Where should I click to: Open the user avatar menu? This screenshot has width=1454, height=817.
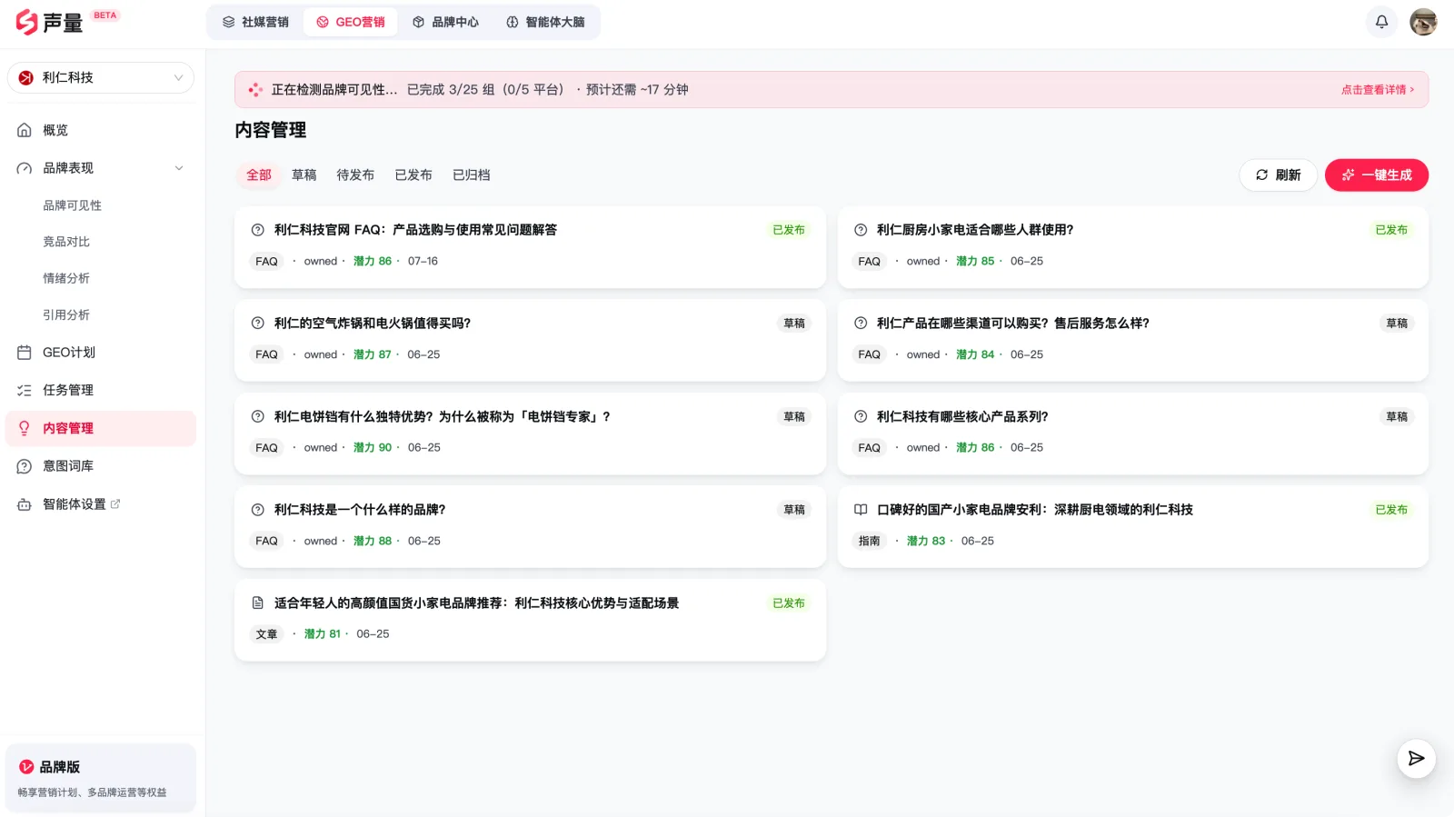1423,22
